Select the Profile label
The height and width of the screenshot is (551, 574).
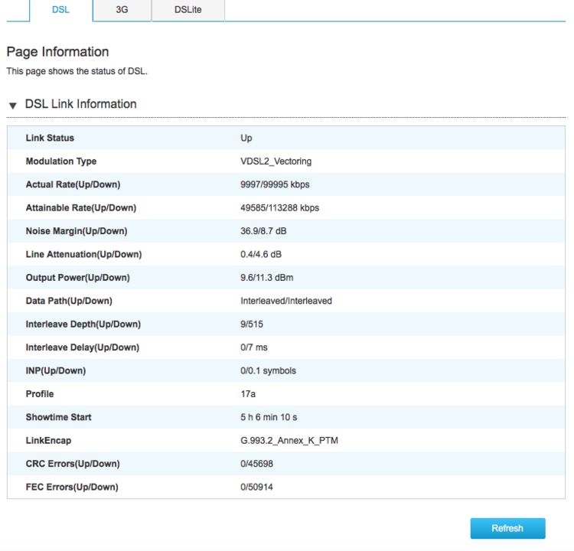pyautogui.click(x=40, y=394)
